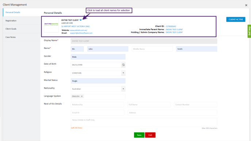Image resolution: width=251 pixels, height=141 pixels.
Task: Click the red Exit button
Action: 150,135
